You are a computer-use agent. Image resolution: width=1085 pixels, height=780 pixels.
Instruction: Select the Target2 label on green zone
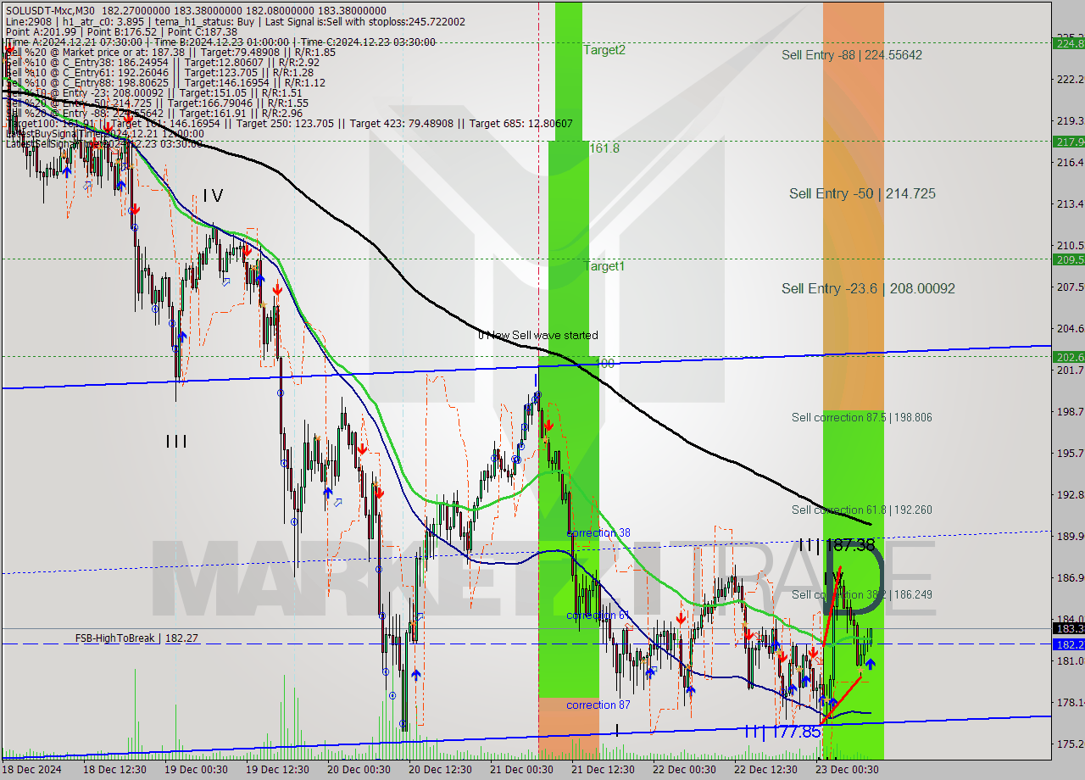click(604, 50)
